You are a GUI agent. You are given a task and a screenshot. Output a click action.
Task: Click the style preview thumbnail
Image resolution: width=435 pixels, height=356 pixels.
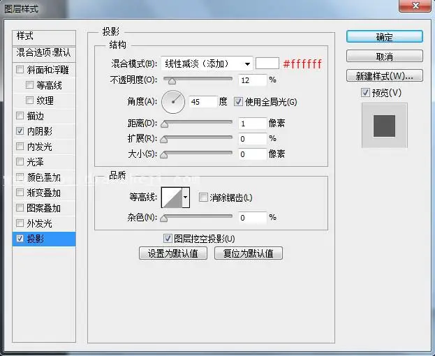(385, 126)
